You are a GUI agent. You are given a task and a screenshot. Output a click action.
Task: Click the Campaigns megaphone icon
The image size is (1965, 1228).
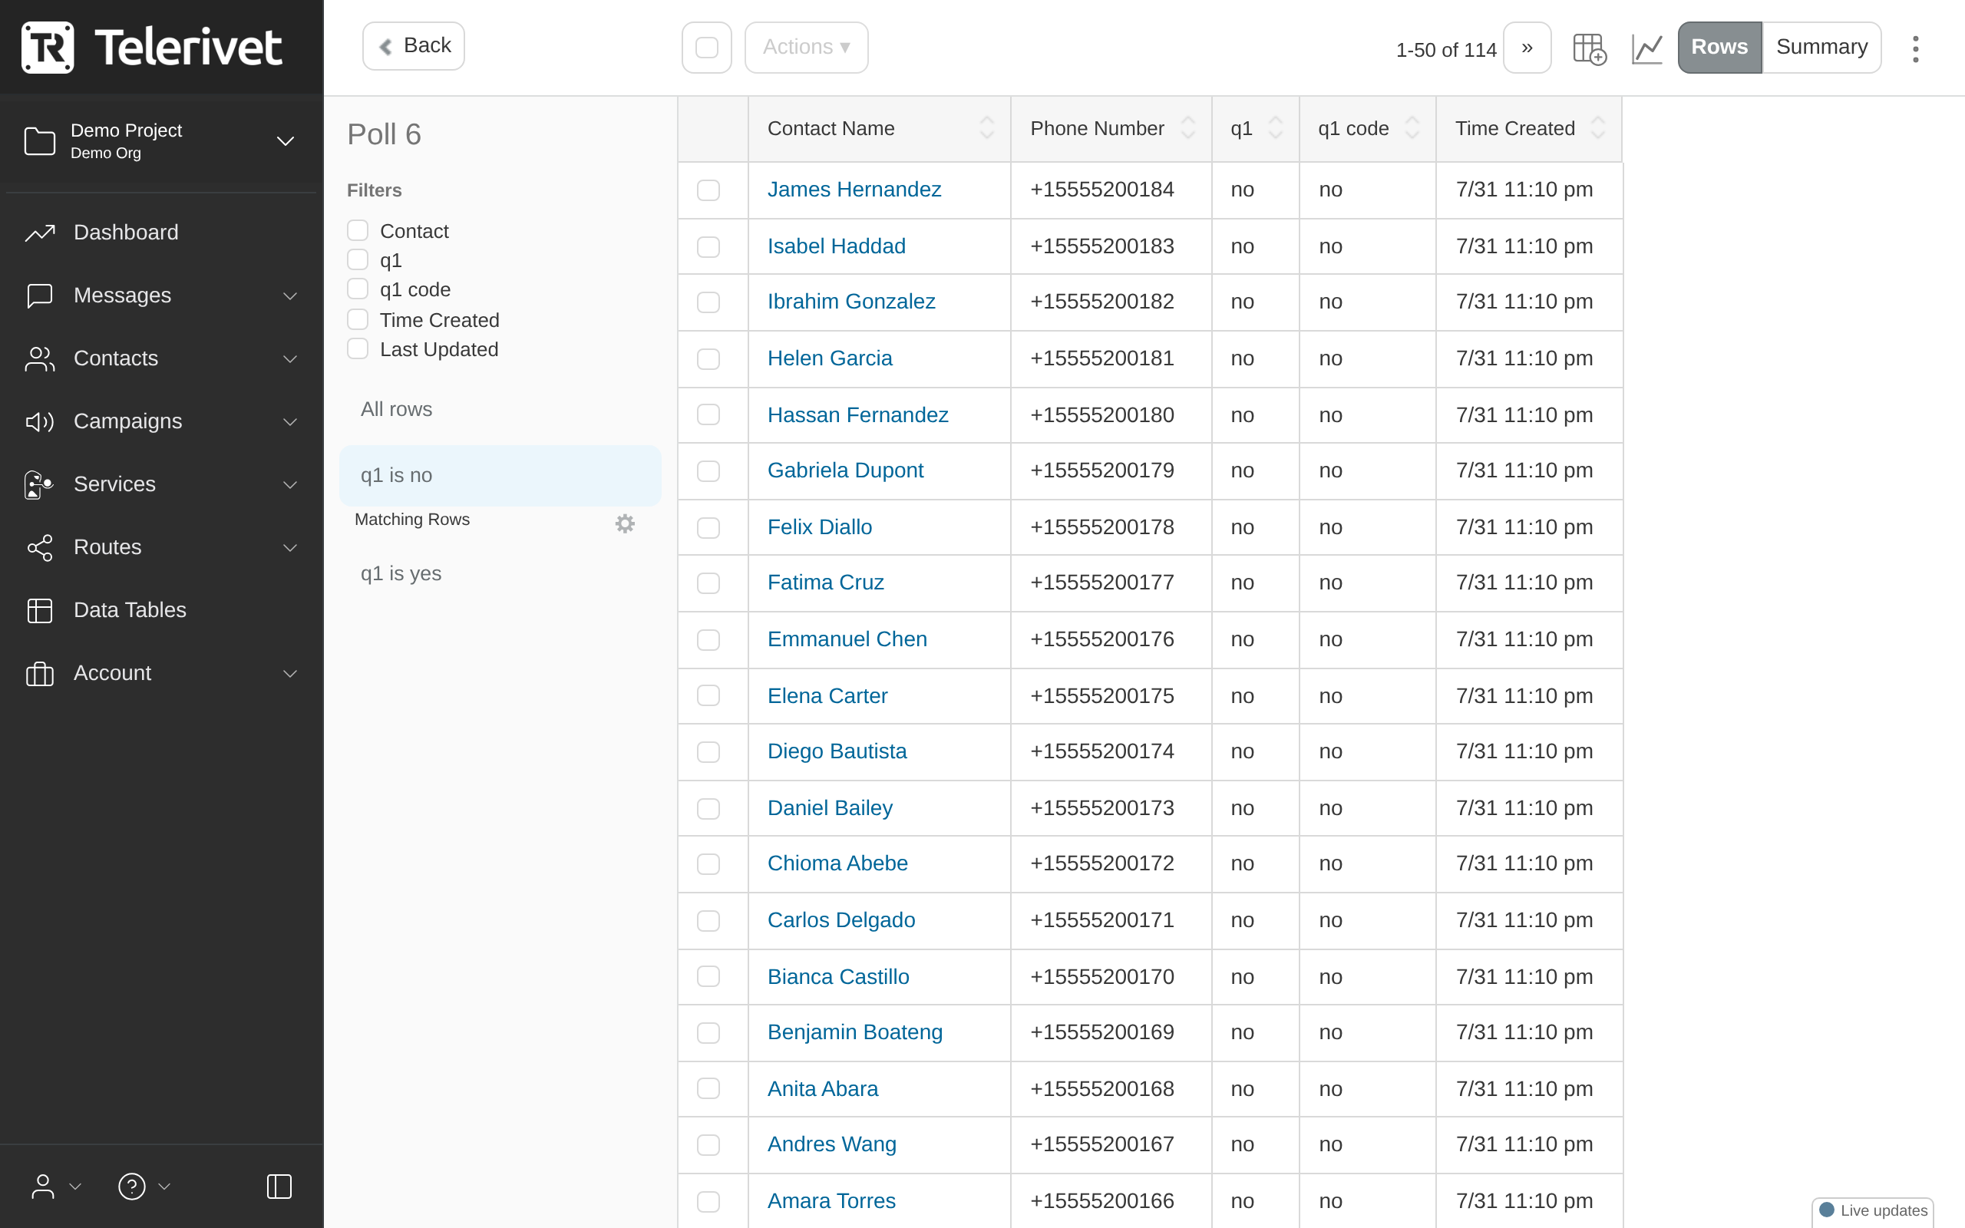point(40,421)
